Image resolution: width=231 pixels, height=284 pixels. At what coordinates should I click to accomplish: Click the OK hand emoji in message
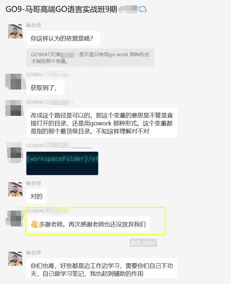(35, 224)
